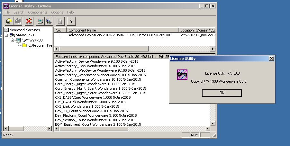
Task: Click the red X toolbar icon
Action: [x=29, y=21]
